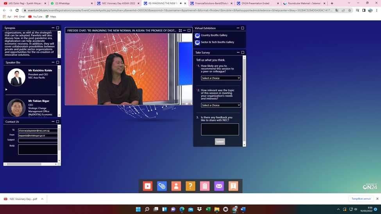
Task: Minimize the Take Survey panel
Action: pyautogui.click(x=238, y=52)
